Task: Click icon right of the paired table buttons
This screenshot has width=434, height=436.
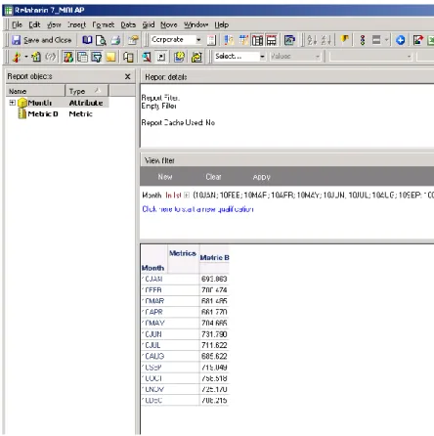Action: click(289, 40)
